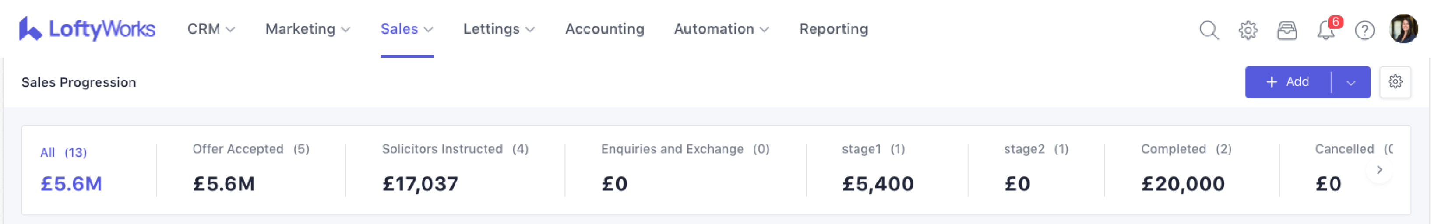Open the notifications bell
This screenshot has height=224, width=1431.
pyautogui.click(x=1326, y=30)
